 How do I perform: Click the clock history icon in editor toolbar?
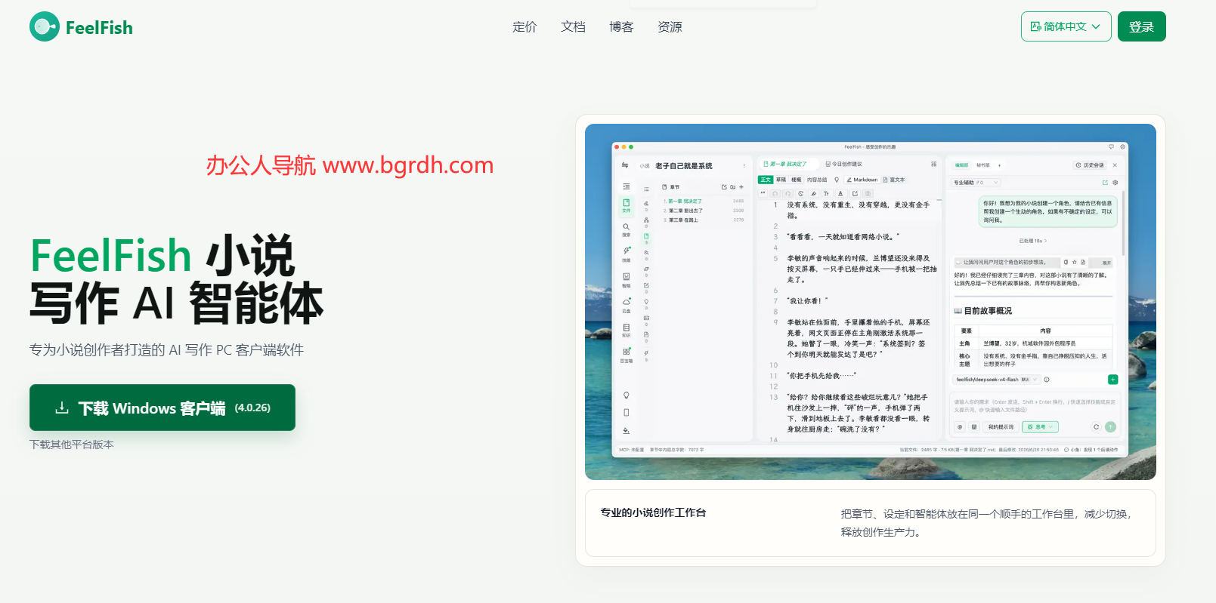[x=800, y=193]
